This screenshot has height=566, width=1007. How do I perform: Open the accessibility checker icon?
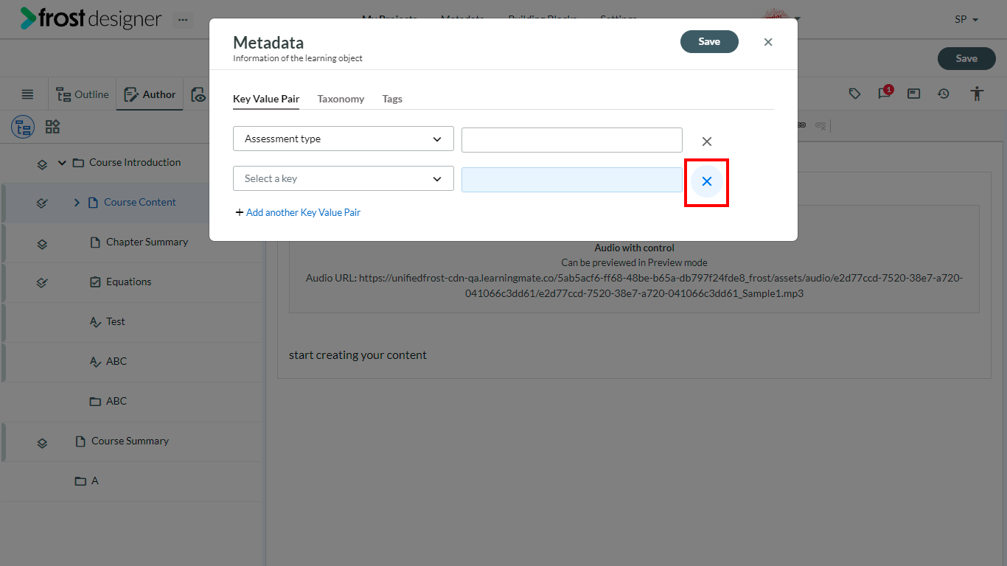tap(977, 94)
